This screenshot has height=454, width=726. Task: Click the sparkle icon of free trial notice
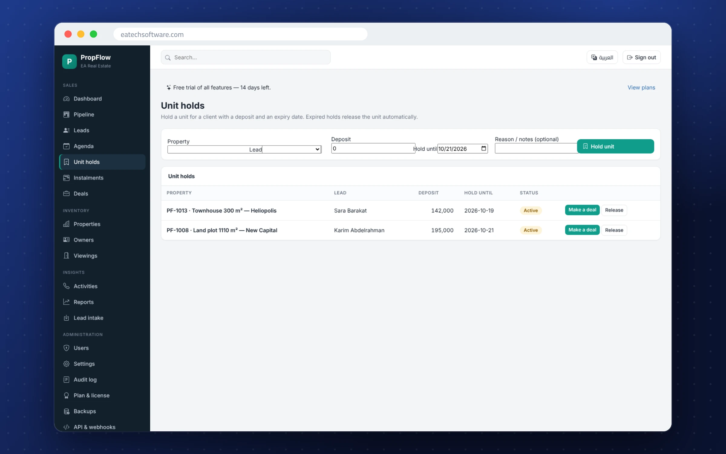168,87
